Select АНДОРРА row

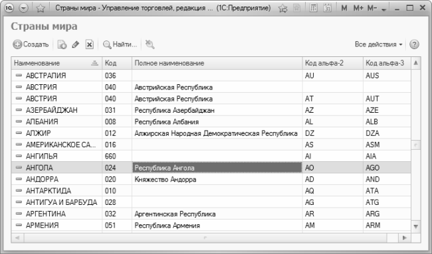point(211,179)
